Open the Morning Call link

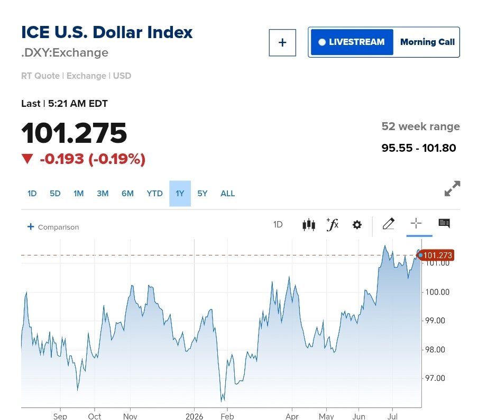[x=427, y=42]
